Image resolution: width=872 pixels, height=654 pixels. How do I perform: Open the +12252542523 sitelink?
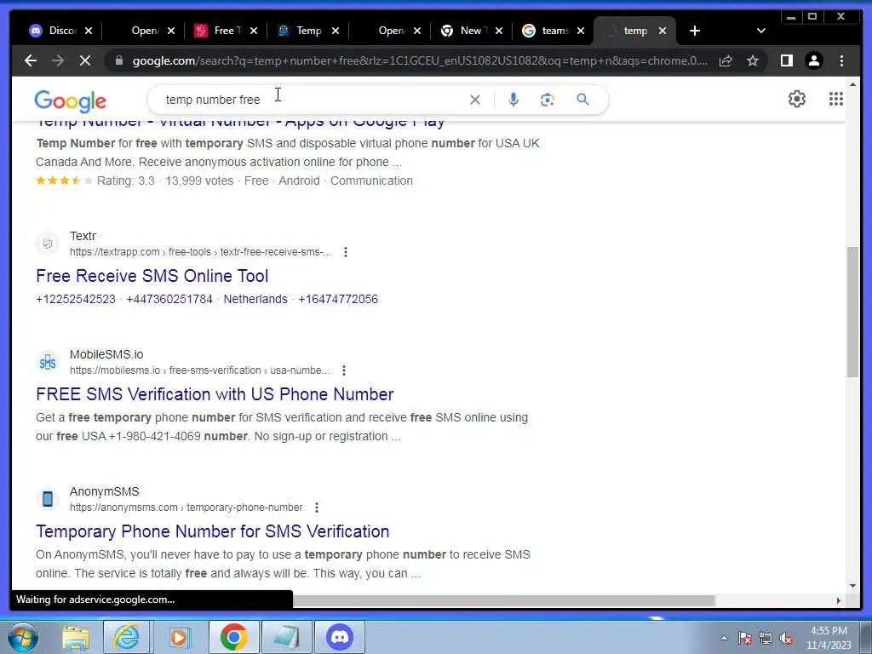click(76, 299)
